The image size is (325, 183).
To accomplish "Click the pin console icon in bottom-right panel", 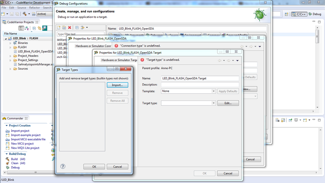I will 291,120.
